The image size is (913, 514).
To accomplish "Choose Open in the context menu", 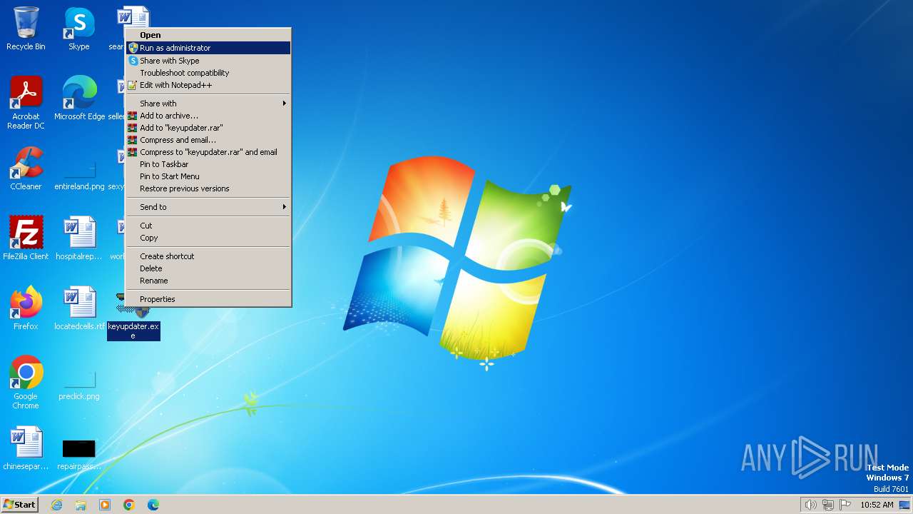I will click(x=208, y=35).
